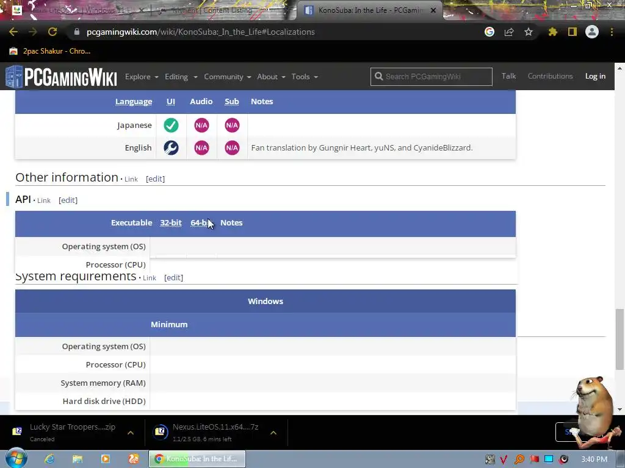Click the search magnifier icon

[378, 76]
